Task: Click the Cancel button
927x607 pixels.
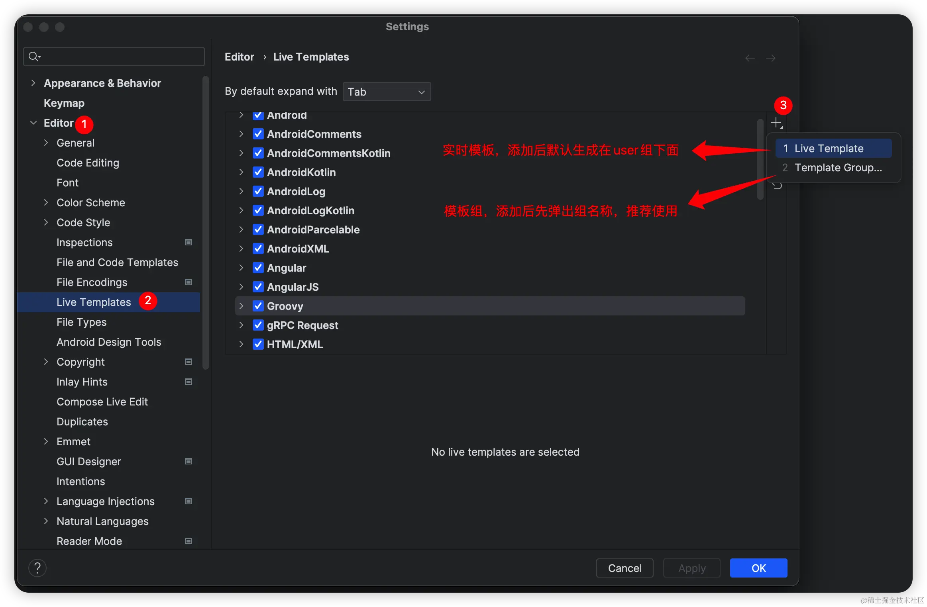Action: [x=624, y=568]
